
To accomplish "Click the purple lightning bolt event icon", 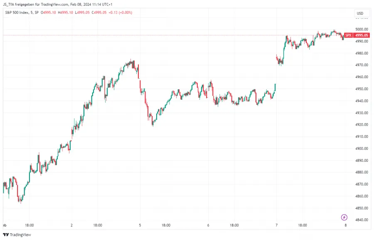I will coord(344,217).
